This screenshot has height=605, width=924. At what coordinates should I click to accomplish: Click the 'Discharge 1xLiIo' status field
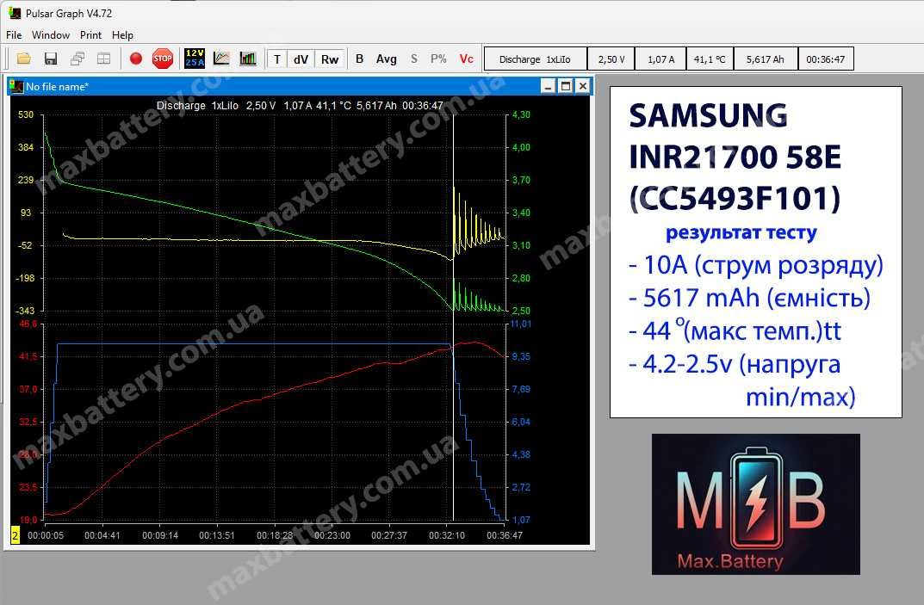(535, 59)
